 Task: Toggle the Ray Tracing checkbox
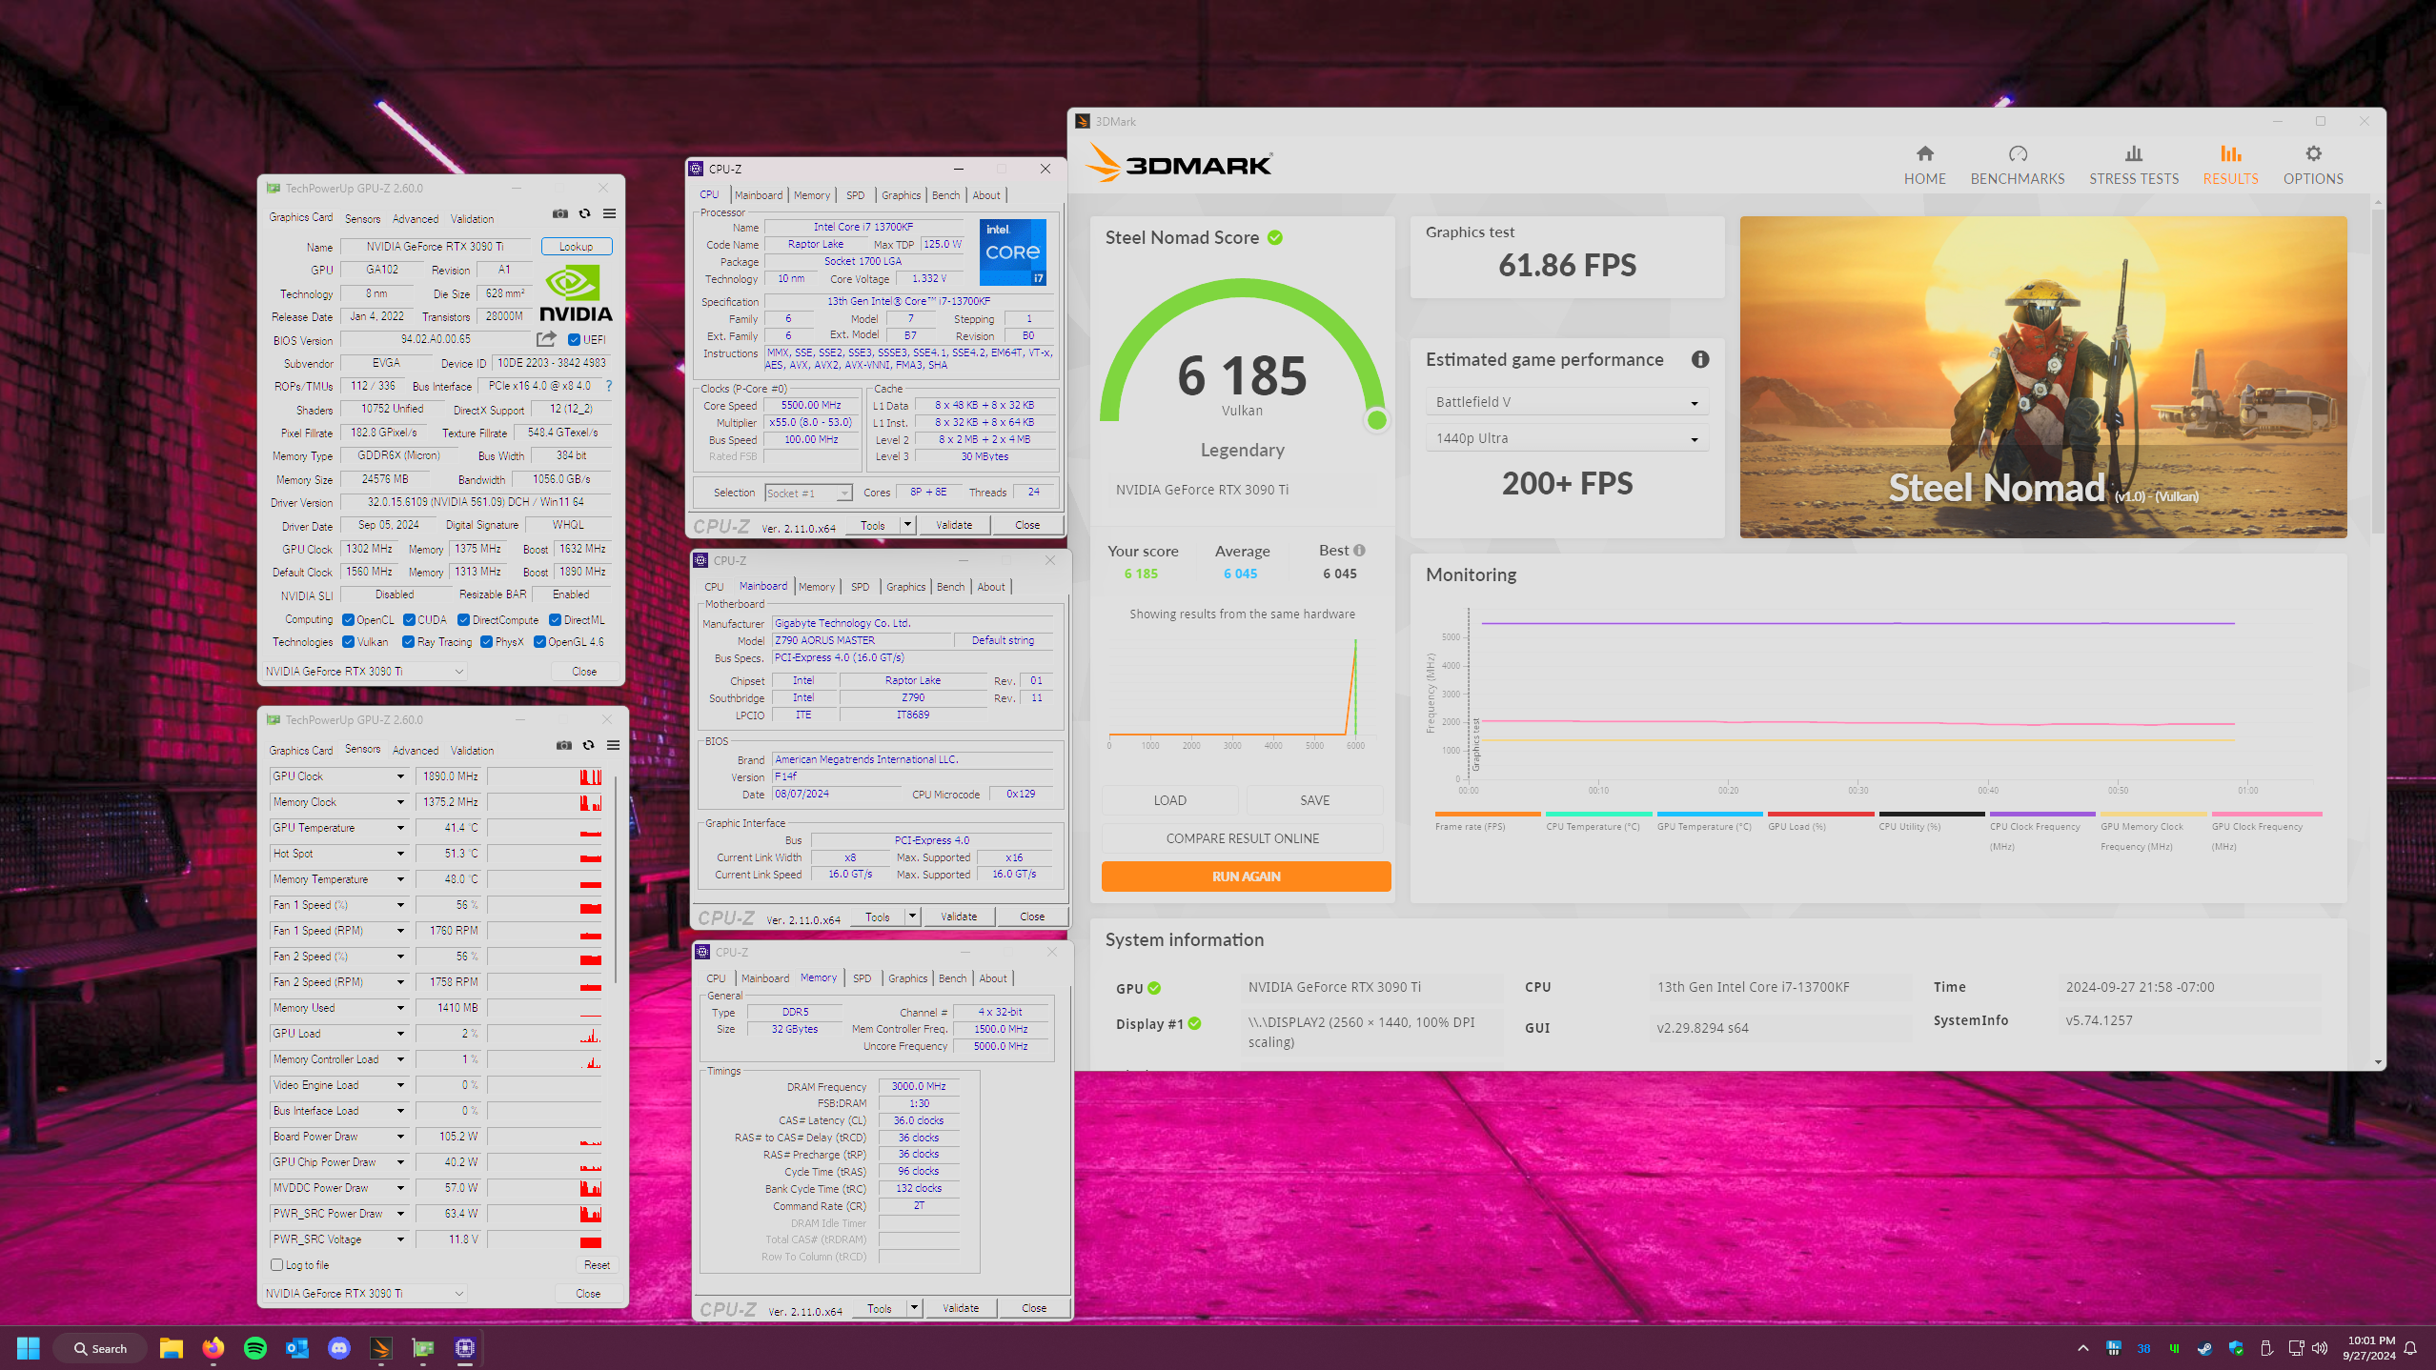(x=408, y=642)
